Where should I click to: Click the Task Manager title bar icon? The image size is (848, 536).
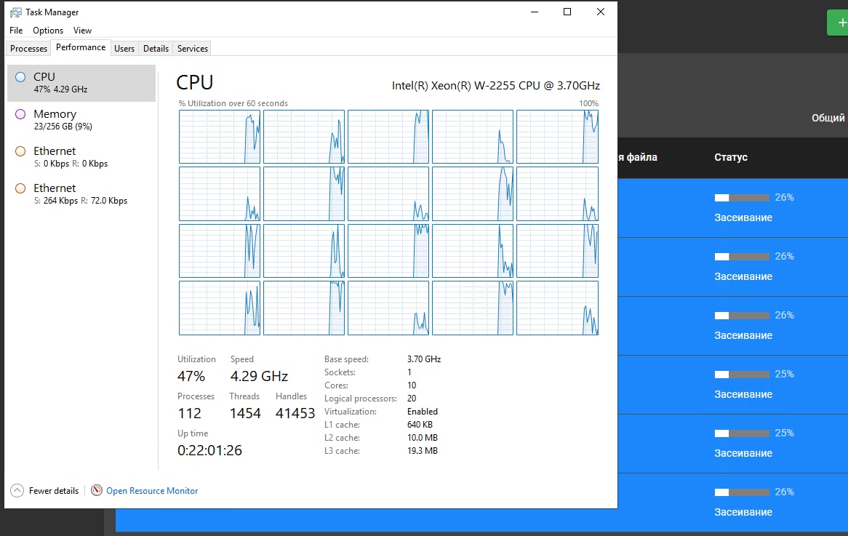pyautogui.click(x=16, y=12)
